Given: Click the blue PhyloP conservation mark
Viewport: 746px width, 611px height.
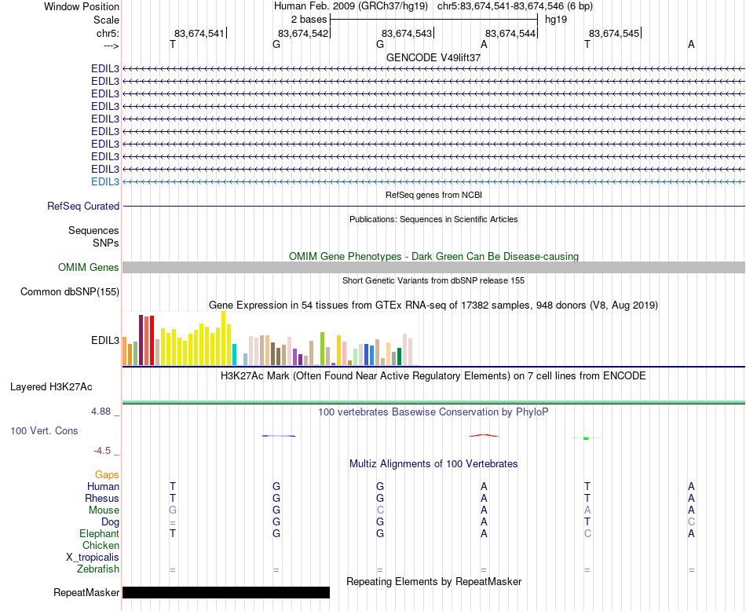Looking at the screenshot, I should (x=278, y=436).
